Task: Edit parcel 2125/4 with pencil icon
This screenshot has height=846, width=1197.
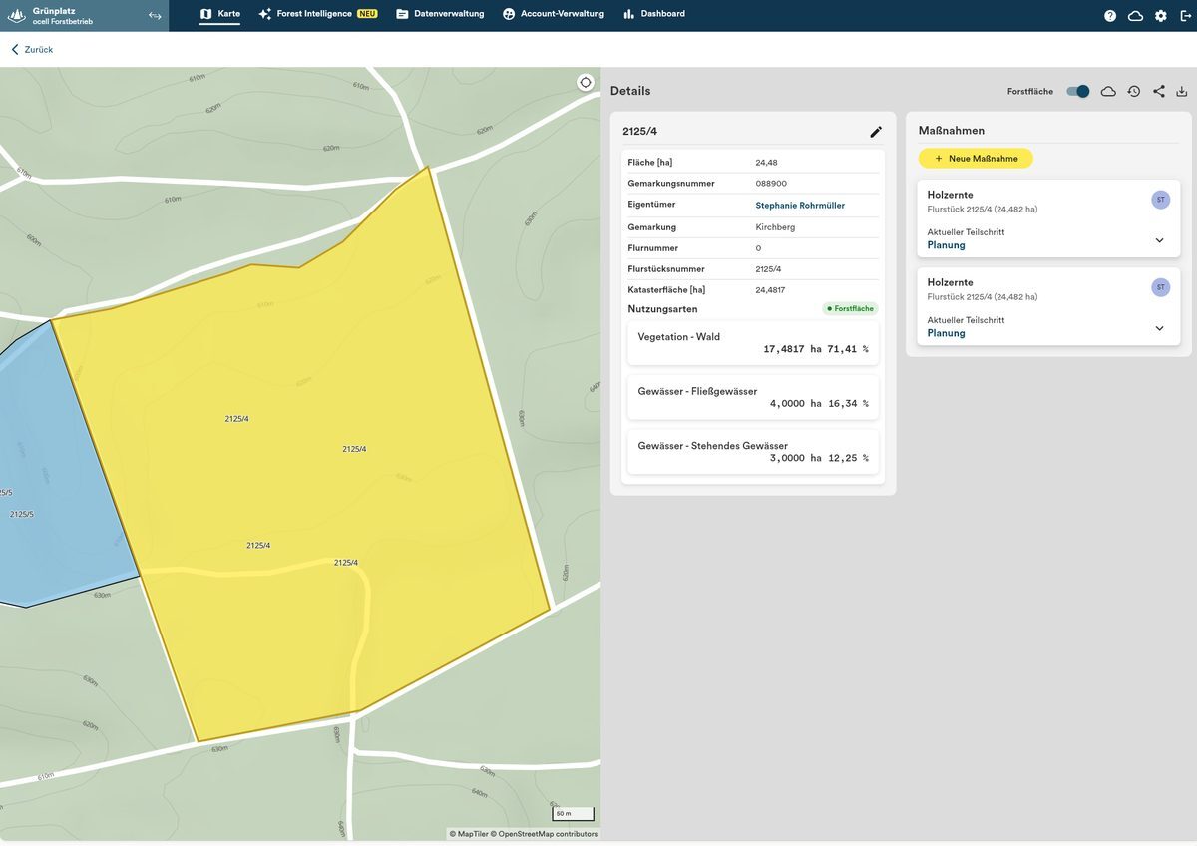Action: [876, 132]
